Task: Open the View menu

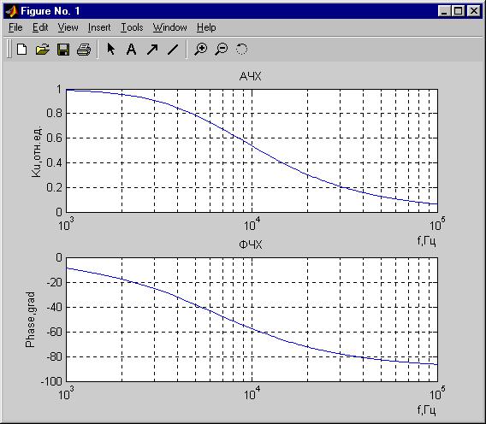Action: [68, 27]
